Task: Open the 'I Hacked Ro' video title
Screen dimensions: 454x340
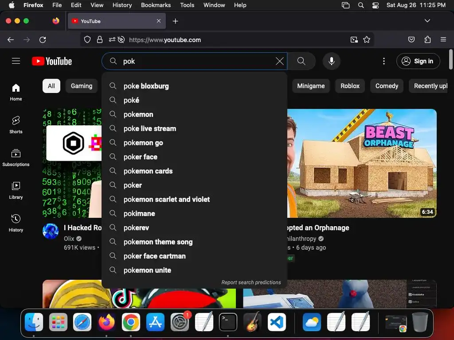Action: click(x=82, y=228)
